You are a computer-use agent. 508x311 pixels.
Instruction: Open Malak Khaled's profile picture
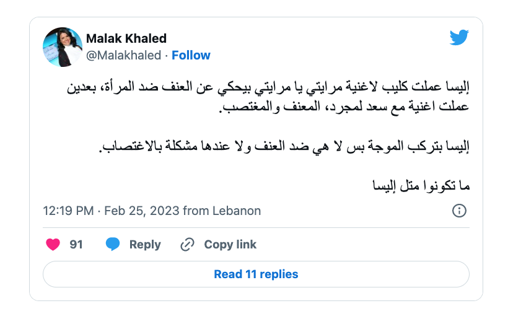(x=63, y=47)
